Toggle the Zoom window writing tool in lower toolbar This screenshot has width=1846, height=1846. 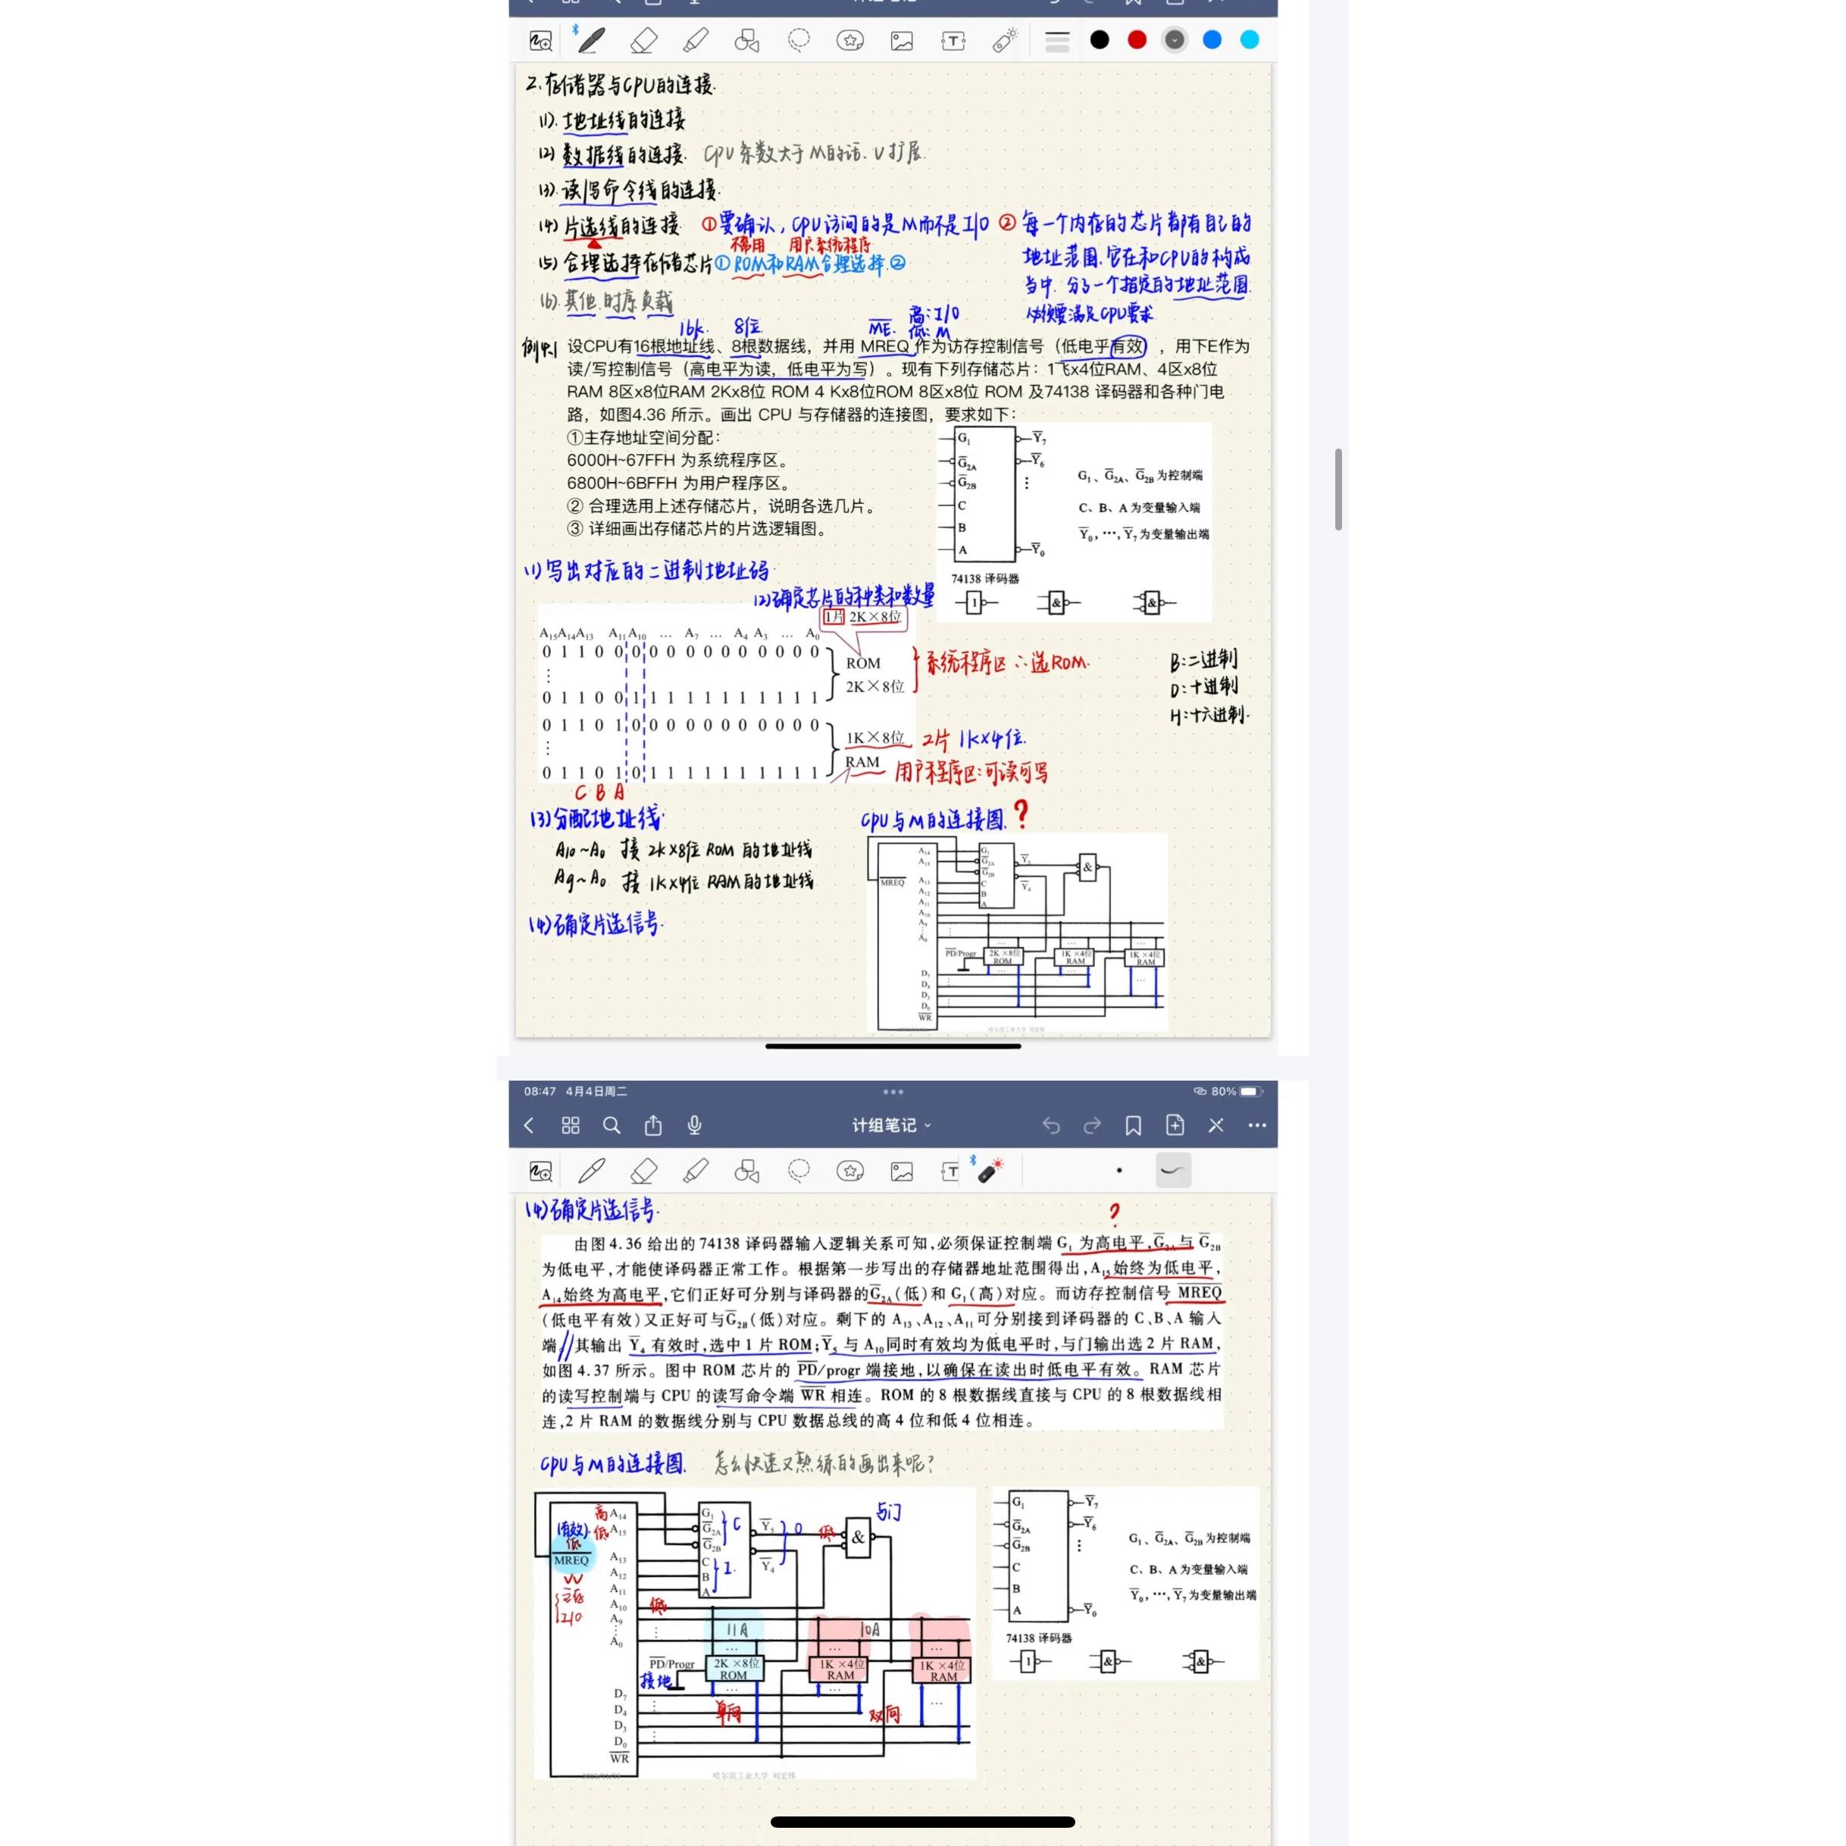pyautogui.click(x=541, y=1171)
